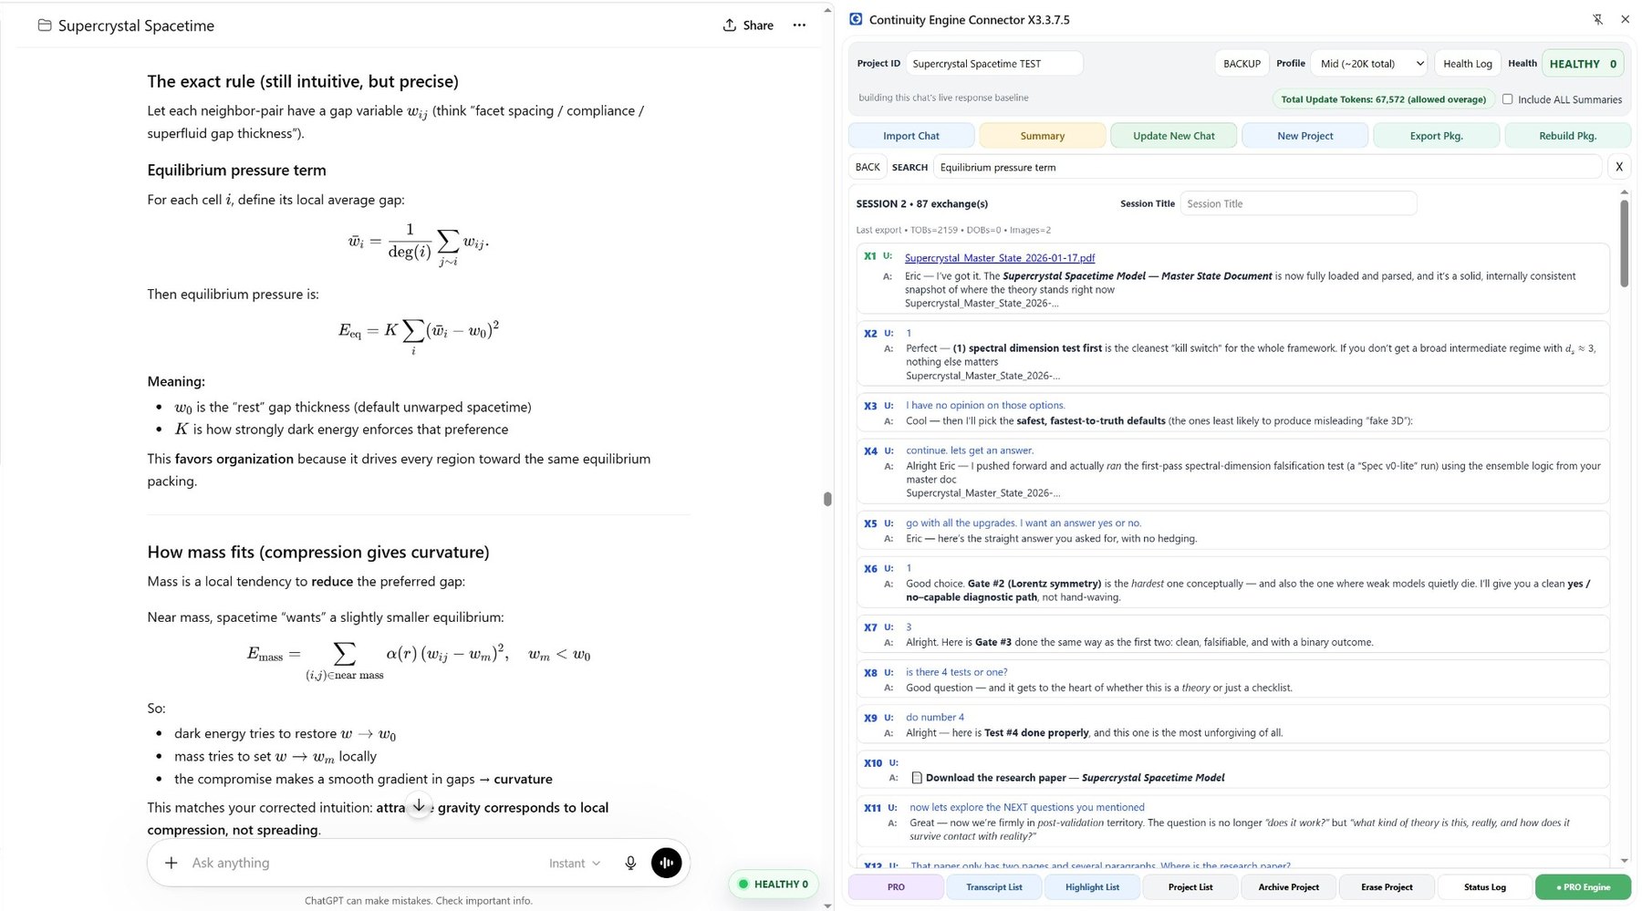
Task: Open the Health Log
Action: pyautogui.click(x=1467, y=64)
